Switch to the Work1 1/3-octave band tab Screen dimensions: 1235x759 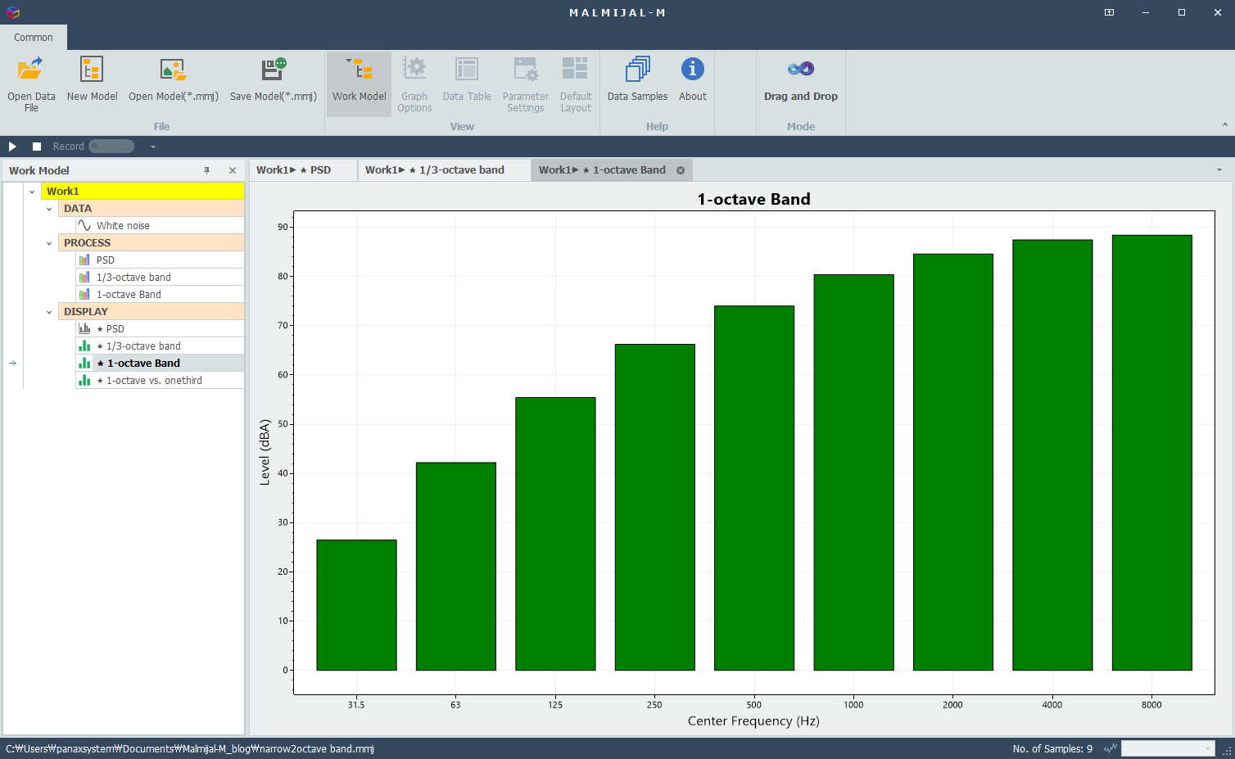coord(444,169)
